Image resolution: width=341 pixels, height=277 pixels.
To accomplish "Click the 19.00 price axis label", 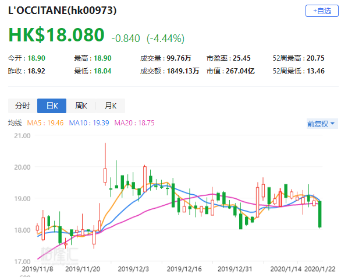I will tap(22, 198).
